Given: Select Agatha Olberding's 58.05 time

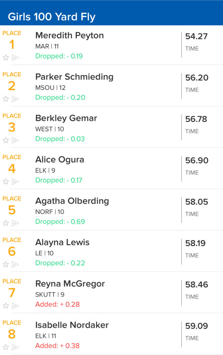Looking at the screenshot, I should [197, 202].
